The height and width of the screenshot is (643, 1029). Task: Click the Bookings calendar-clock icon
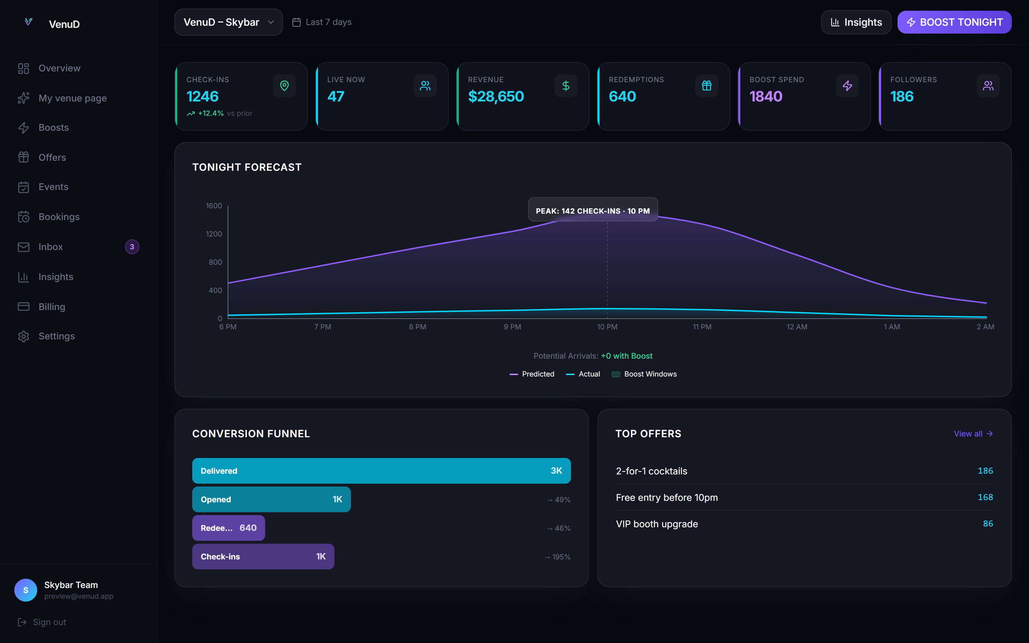point(23,217)
